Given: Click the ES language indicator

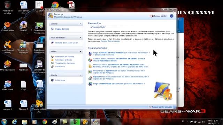Looking at the screenshot, I should [183, 122].
